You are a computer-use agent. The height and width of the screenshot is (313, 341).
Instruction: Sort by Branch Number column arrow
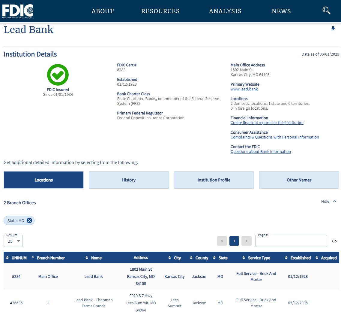pos(33,257)
